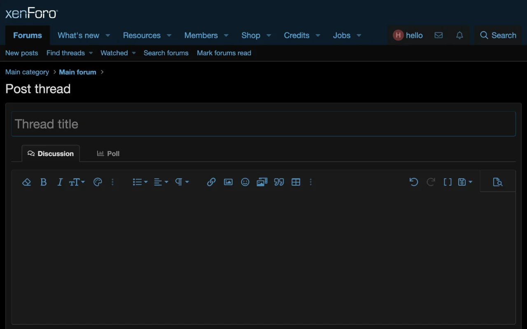The image size is (527, 329).
Task: Click the Mark forums read link
Action: pyautogui.click(x=224, y=53)
